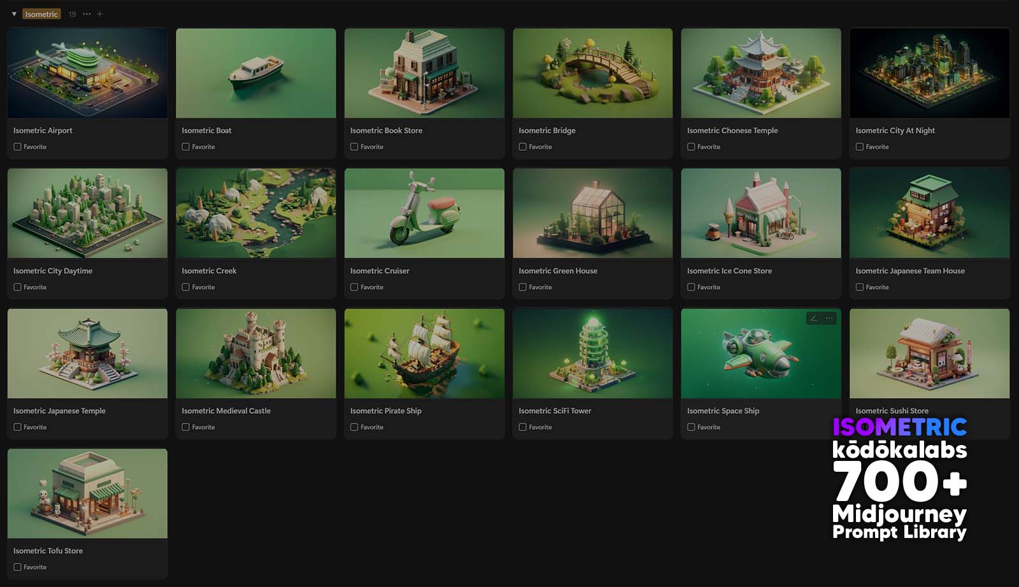The image size is (1019, 587).
Task: Open the Isometric group options ellipsis
Action: click(x=87, y=14)
